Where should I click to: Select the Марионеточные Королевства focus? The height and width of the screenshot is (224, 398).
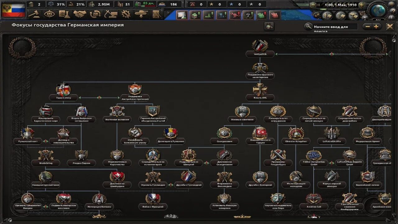pos(117,158)
